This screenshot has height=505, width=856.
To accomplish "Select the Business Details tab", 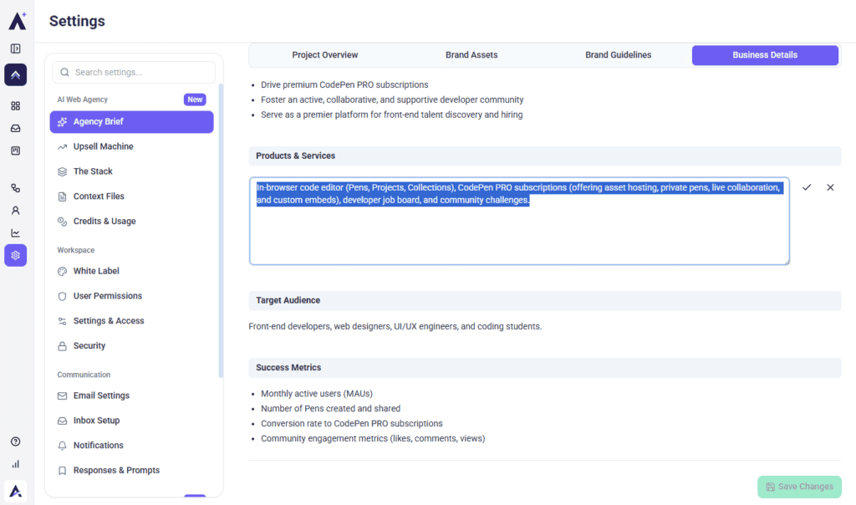I will coord(765,55).
